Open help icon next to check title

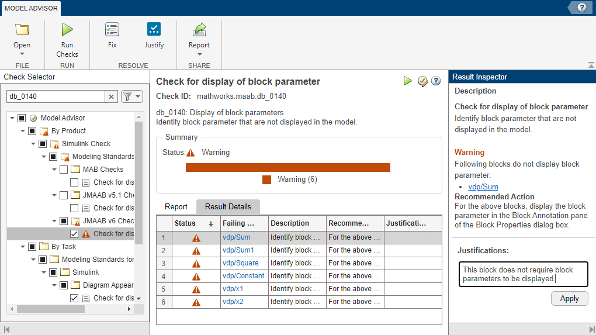(436, 81)
